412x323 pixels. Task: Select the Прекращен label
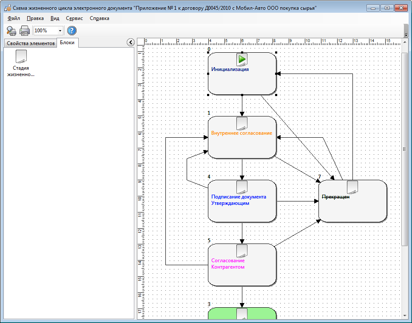point(335,197)
